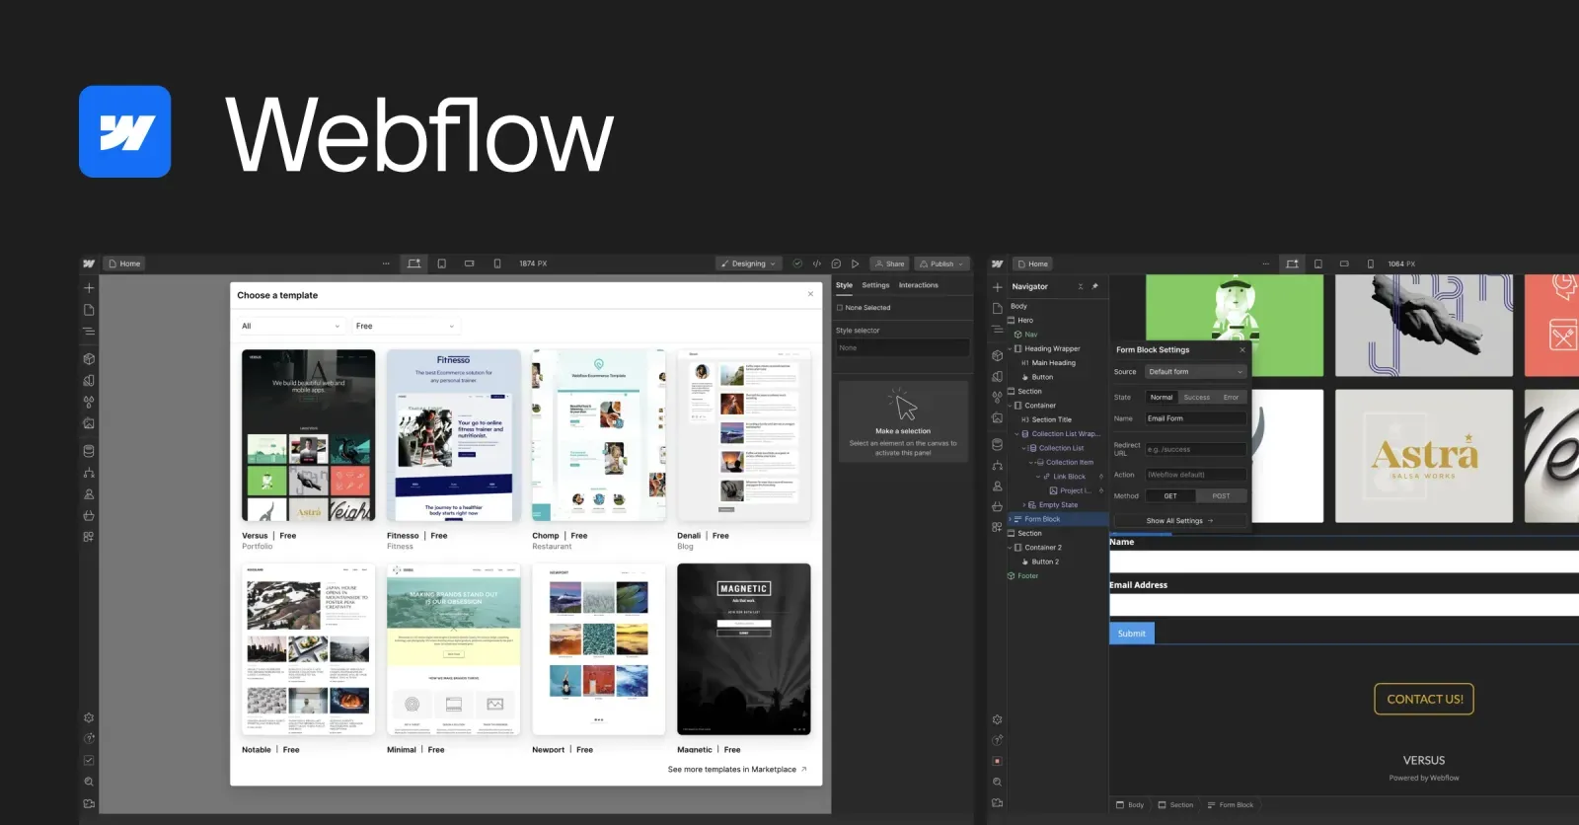The height and width of the screenshot is (825, 1579).
Task: Click the Redirect URL input field
Action: 1196,449
